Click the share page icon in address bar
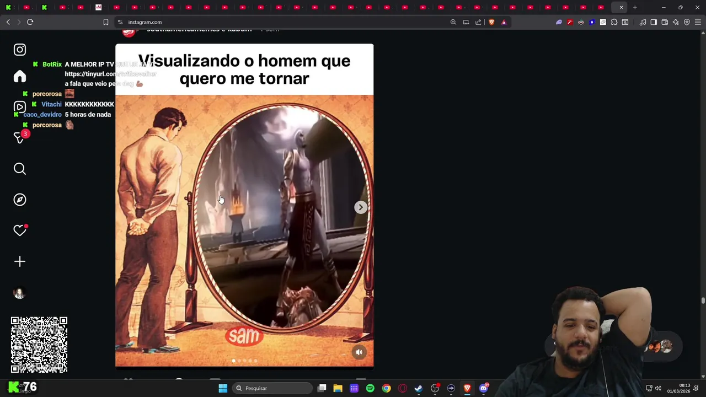Image resolution: width=706 pixels, height=397 pixels. 478,22
